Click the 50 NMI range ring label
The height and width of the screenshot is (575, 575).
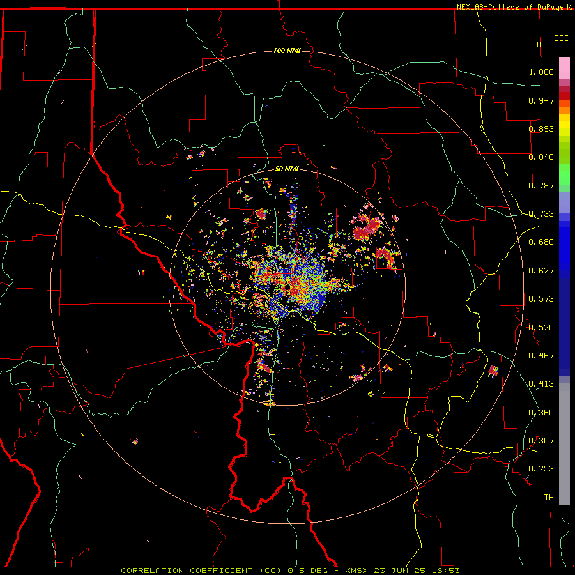point(287,169)
